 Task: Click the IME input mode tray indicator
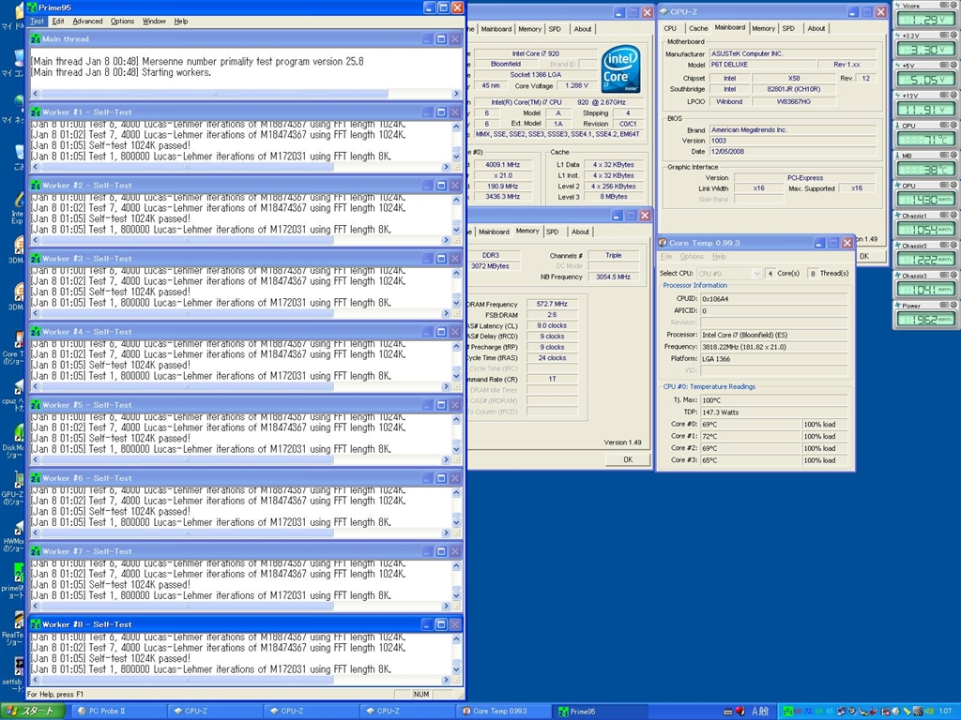click(760, 712)
